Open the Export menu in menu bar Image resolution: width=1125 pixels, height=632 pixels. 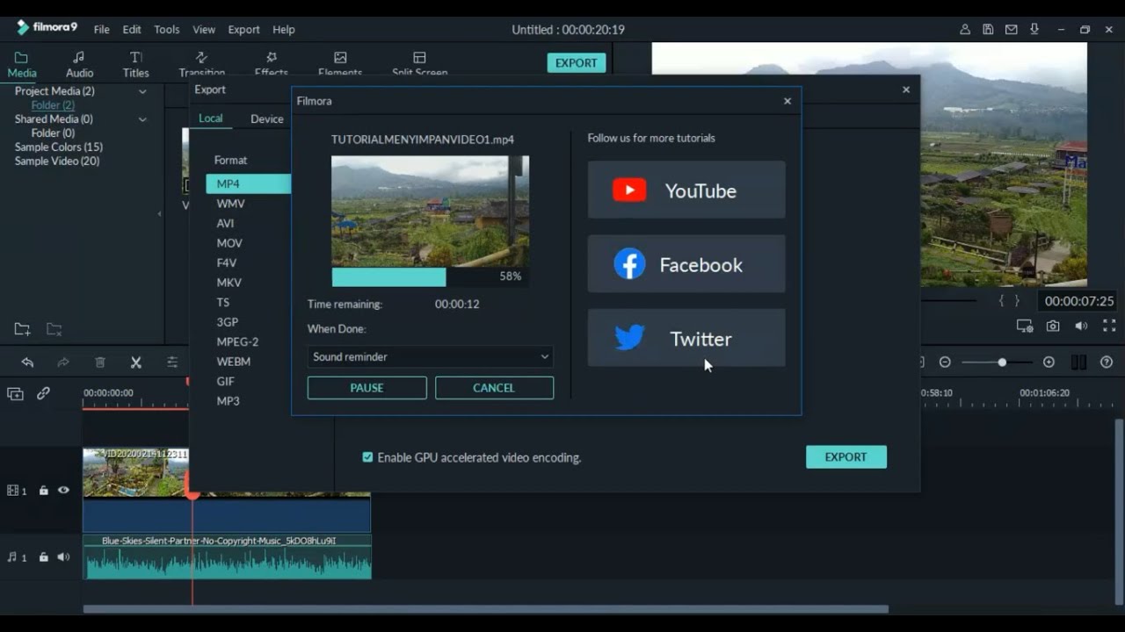tap(243, 29)
